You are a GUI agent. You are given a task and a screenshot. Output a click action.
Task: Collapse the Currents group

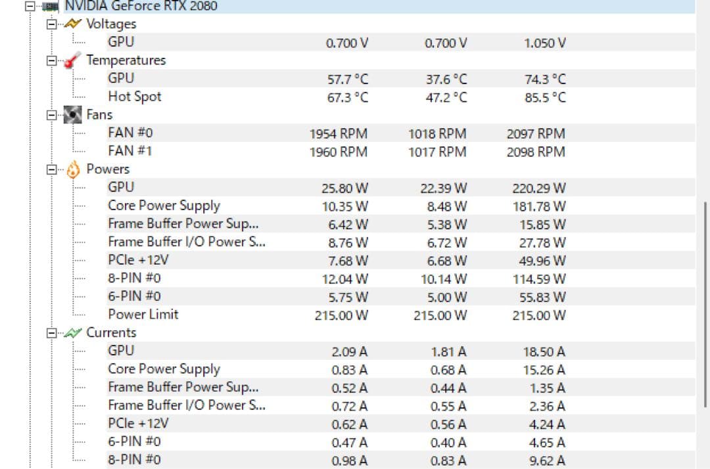tap(52, 333)
